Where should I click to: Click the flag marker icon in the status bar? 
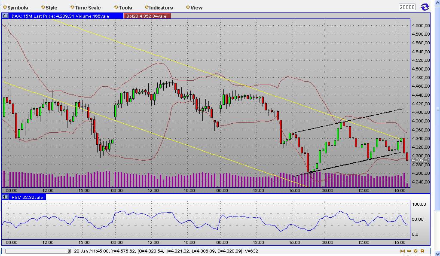422,251
